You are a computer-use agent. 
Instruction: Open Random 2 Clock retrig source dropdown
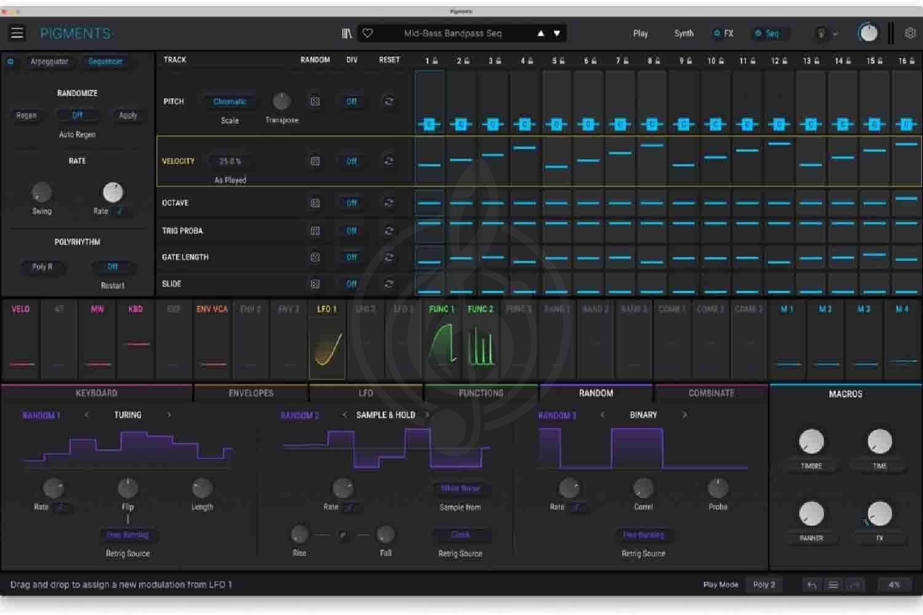click(460, 534)
